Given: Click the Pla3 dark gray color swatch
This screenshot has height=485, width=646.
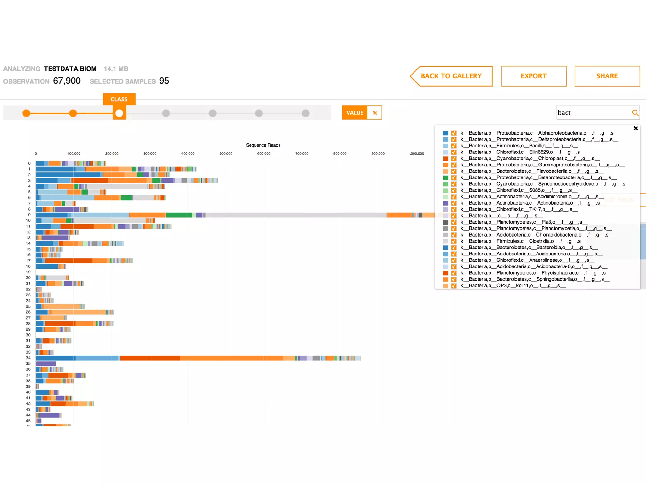Looking at the screenshot, I should (x=446, y=222).
